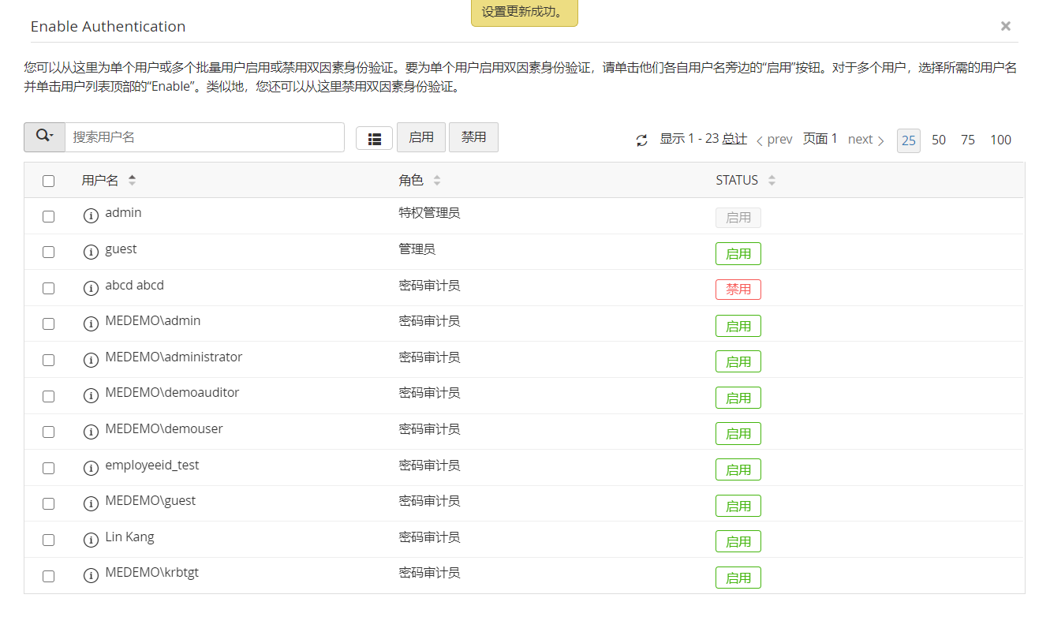Toggle the select-all checkbox in the header
This screenshot has width=1050, height=617.
(x=49, y=181)
